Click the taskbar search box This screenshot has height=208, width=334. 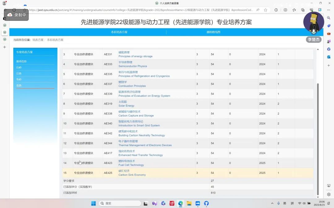120,203
